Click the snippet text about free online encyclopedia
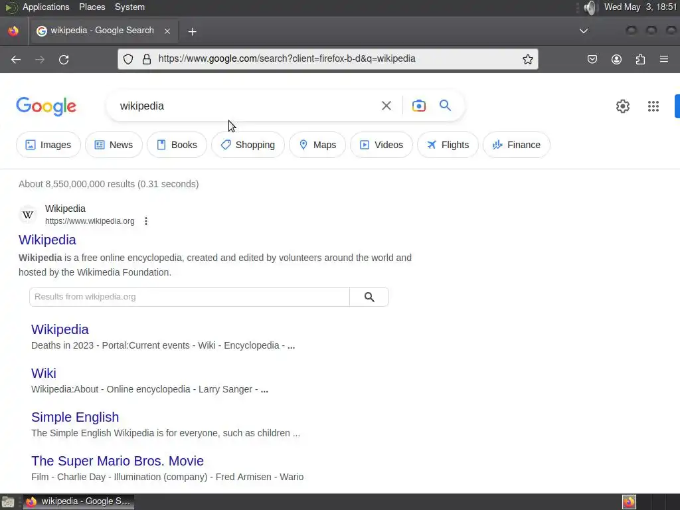Image resolution: width=680 pixels, height=510 pixels. tap(215, 265)
